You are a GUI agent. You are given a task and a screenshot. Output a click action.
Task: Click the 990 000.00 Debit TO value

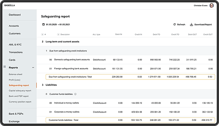[155, 60]
